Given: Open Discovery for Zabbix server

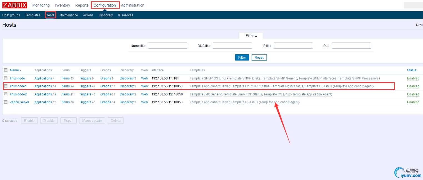Looking at the screenshot, I should (127, 102).
